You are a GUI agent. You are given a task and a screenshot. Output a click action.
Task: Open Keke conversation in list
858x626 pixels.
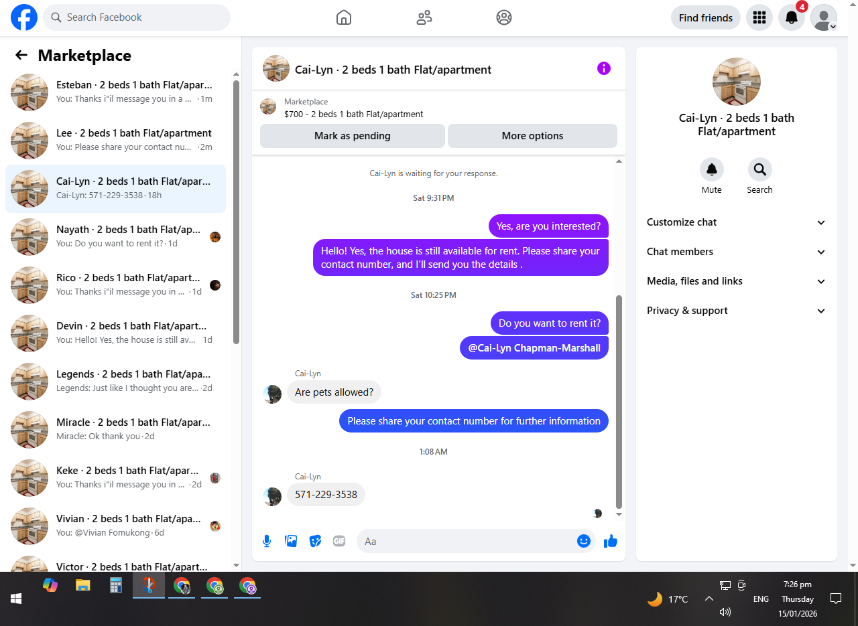coord(115,478)
